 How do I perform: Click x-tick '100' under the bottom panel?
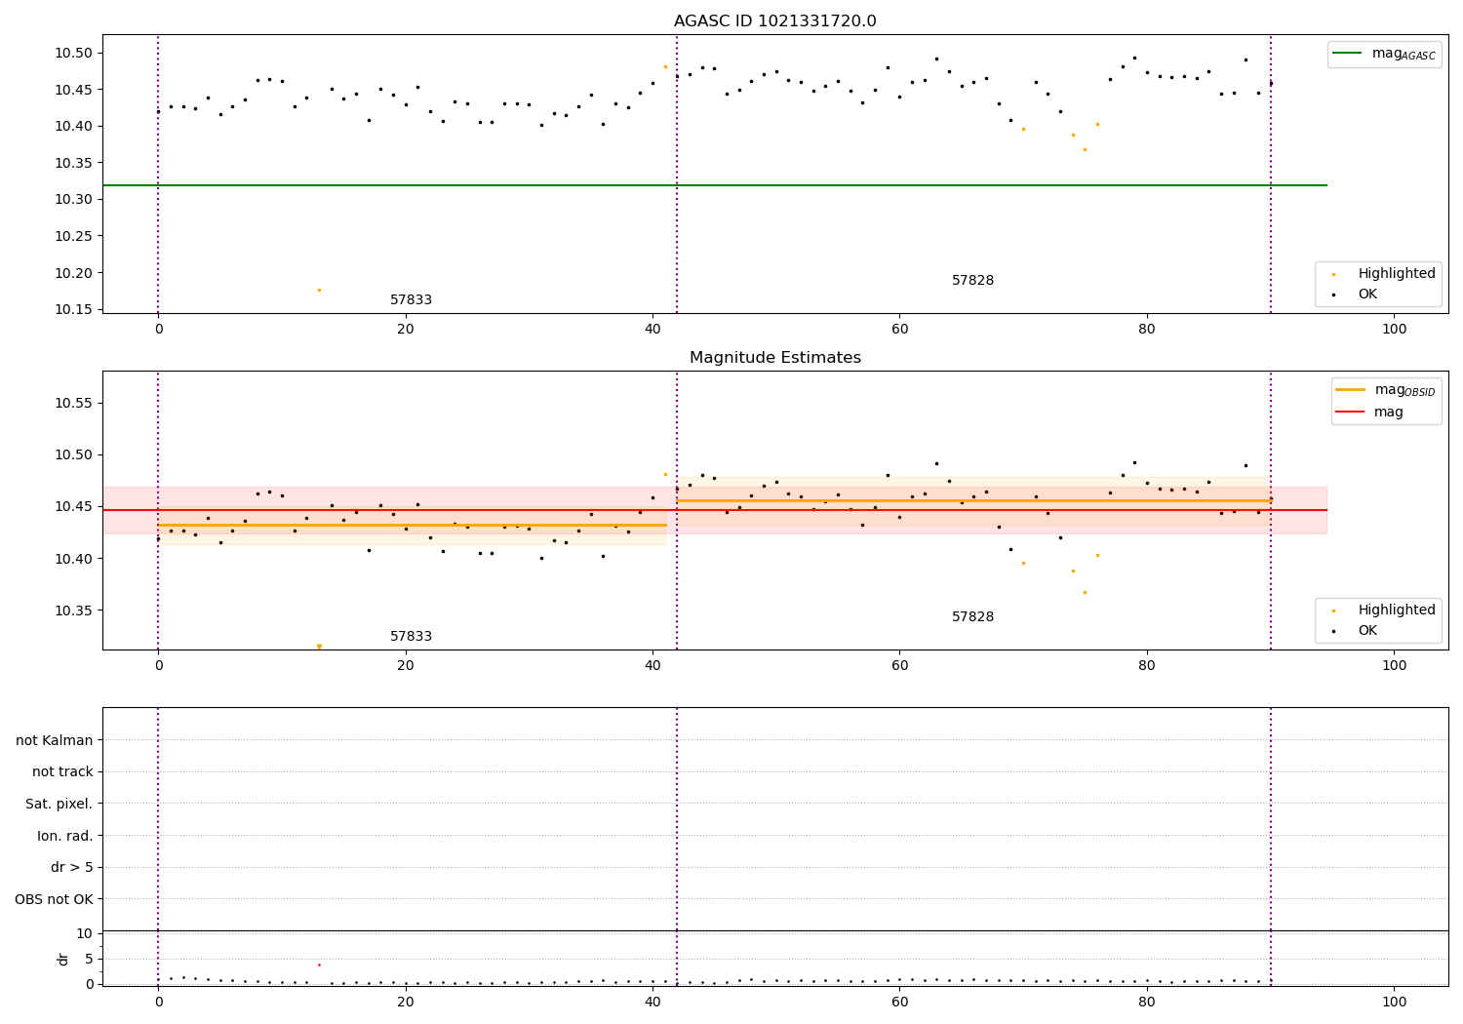pyautogui.click(x=1395, y=1002)
